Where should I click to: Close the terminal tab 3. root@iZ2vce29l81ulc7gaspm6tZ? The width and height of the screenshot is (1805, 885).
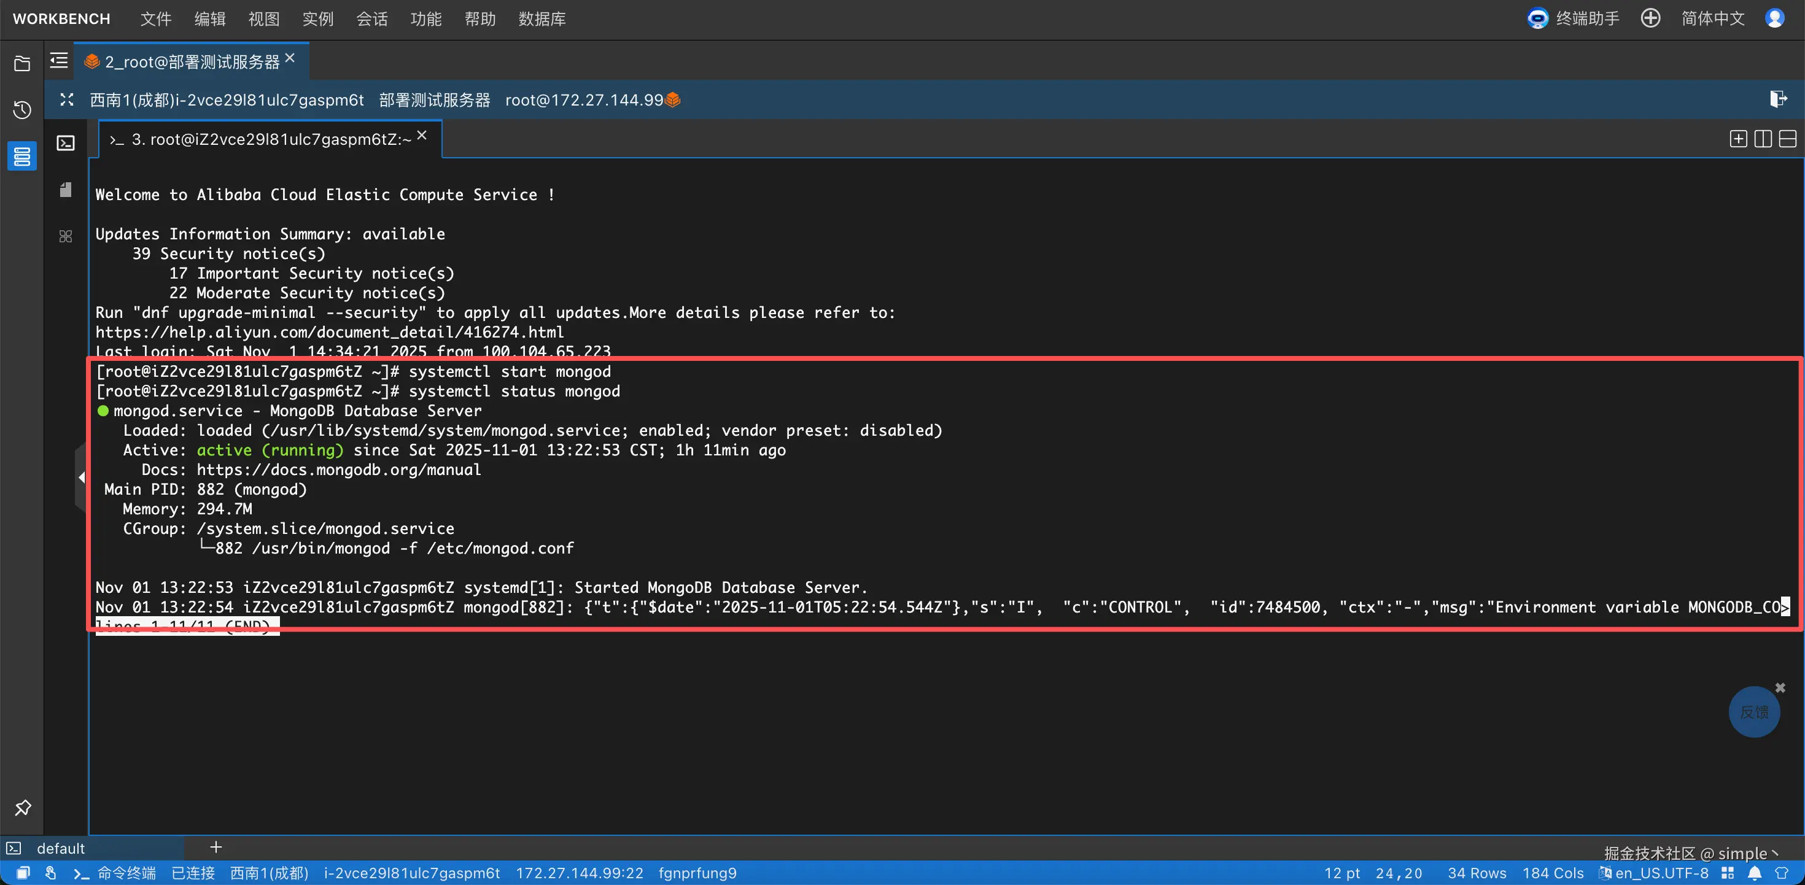422,136
